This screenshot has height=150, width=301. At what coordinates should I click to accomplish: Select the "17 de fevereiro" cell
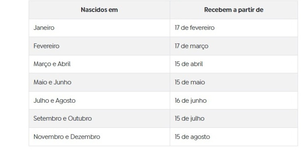pyautogui.click(x=234, y=28)
